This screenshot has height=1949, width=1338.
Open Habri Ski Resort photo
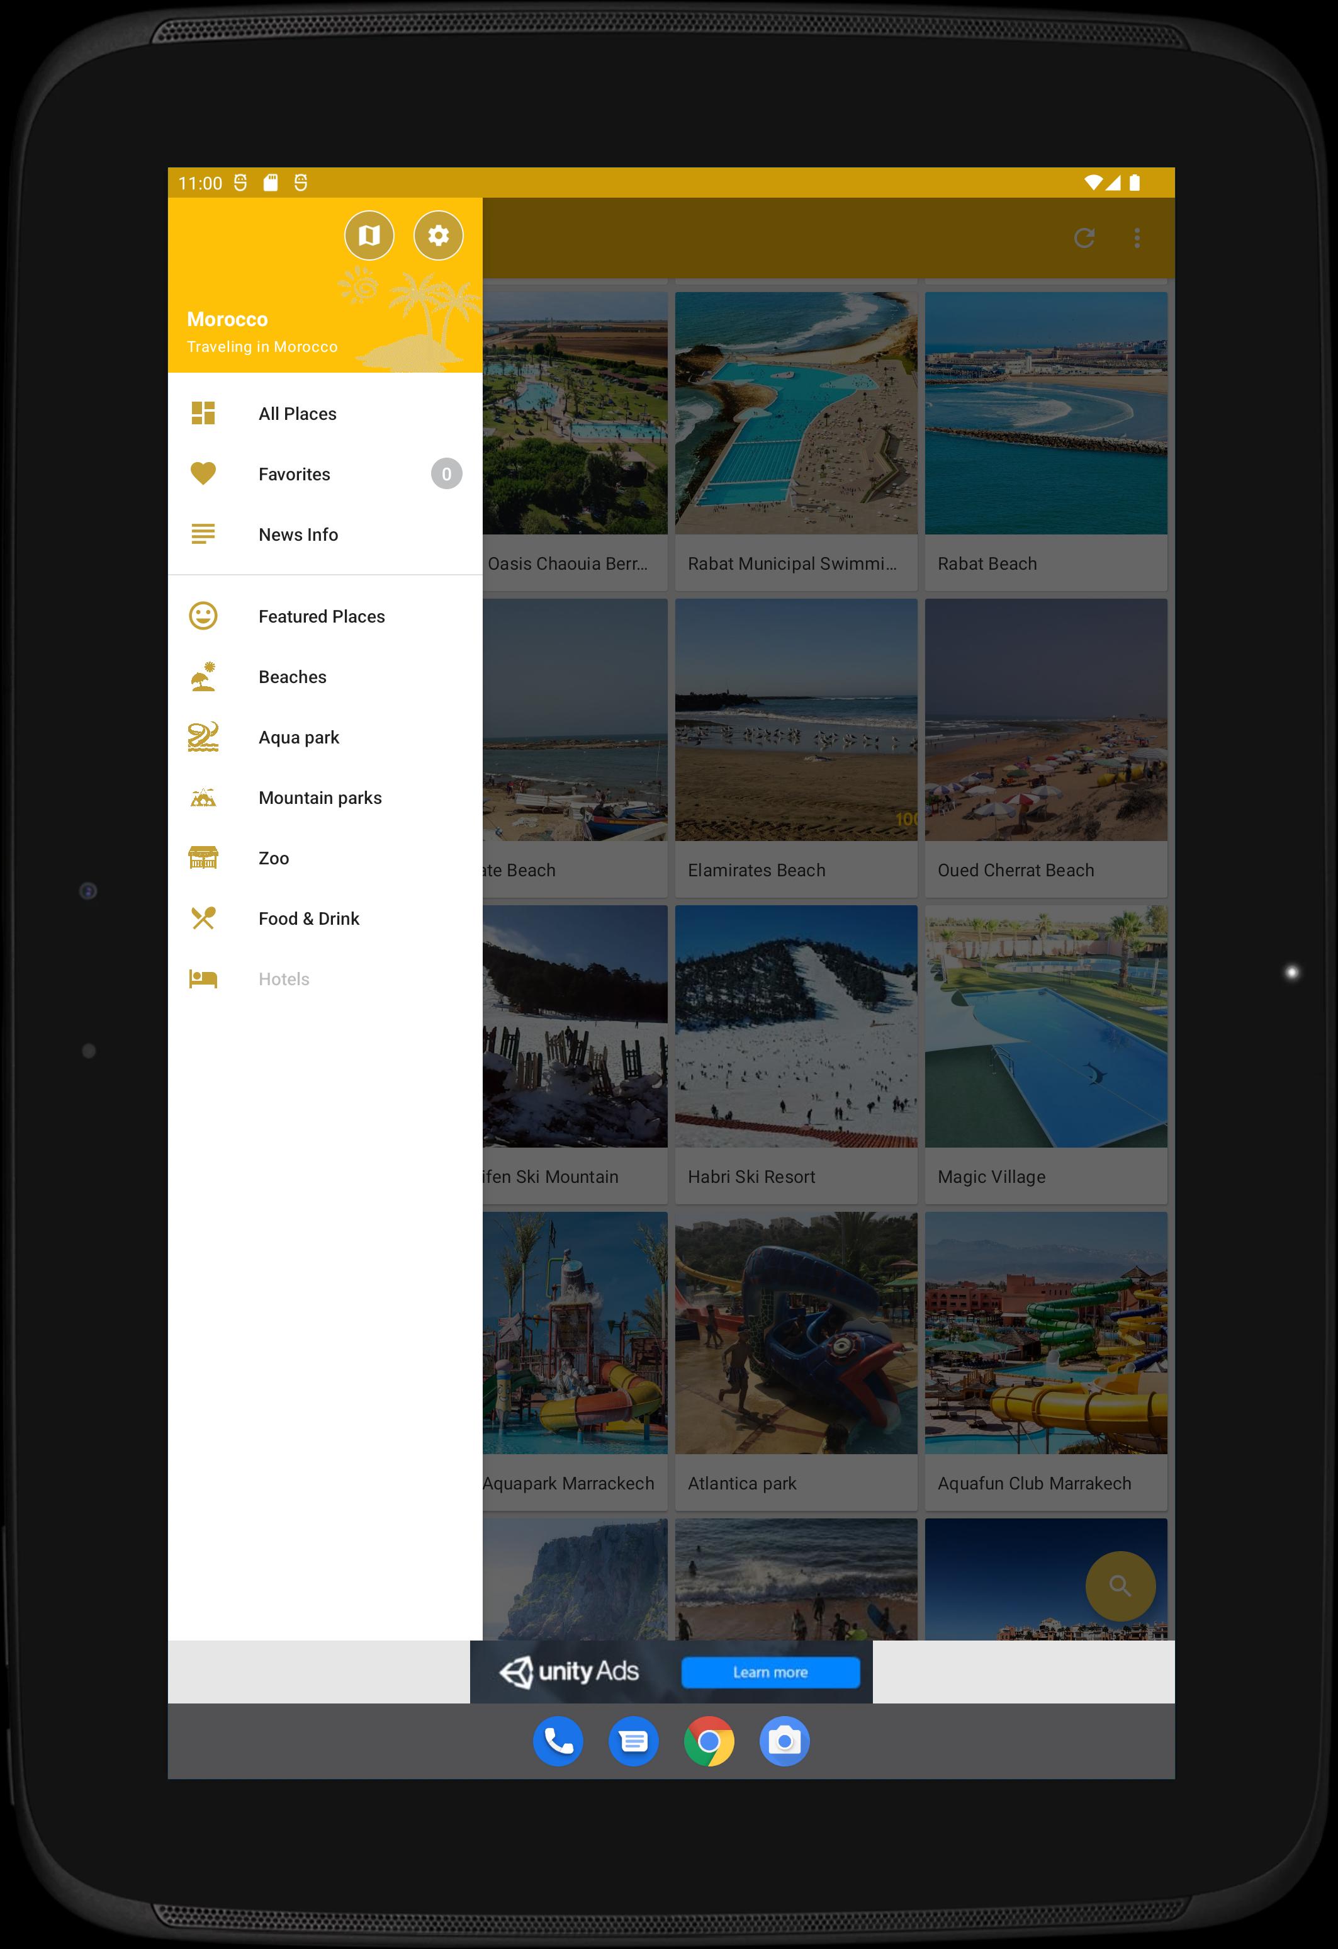click(x=795, y=1025)
